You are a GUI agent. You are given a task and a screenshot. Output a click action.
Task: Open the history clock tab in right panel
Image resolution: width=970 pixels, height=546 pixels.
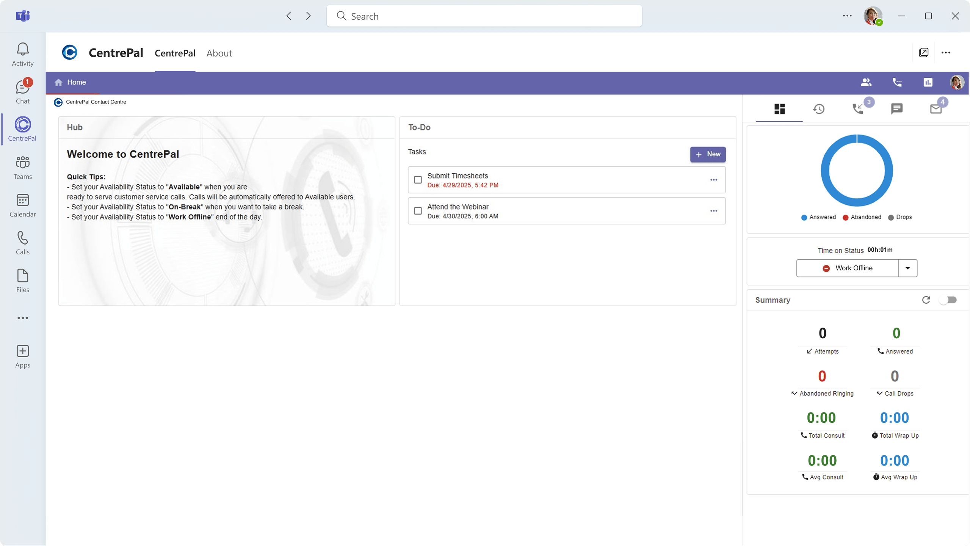(x=819, y=109)
